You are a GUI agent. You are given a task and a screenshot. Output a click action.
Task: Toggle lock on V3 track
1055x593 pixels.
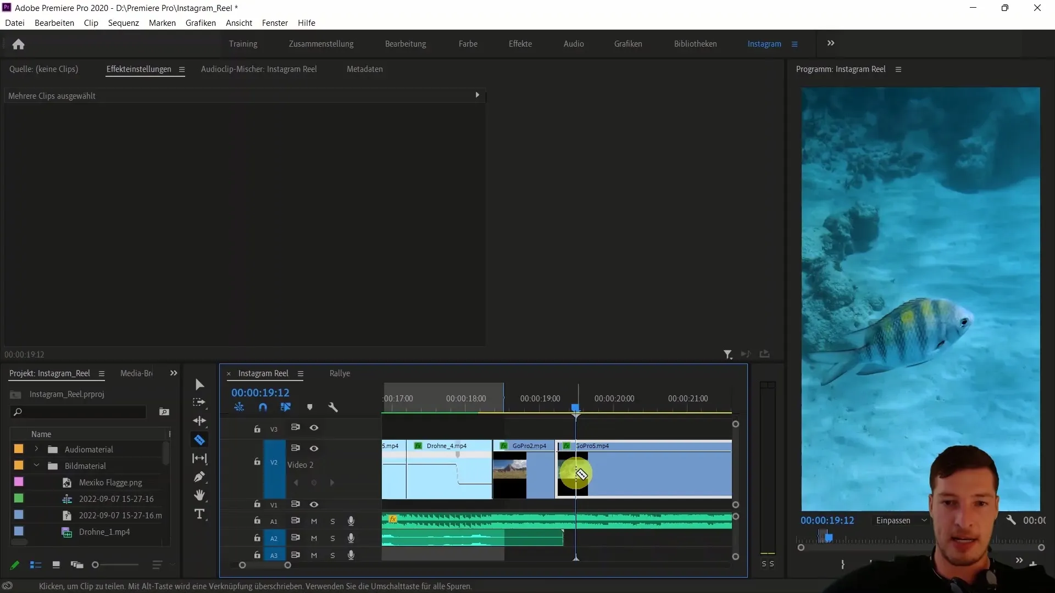click(257, 428)
